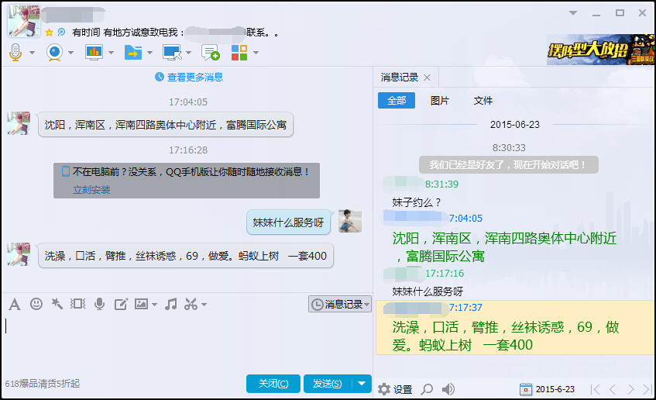
Task: Expand apps grid dropdown arrow
Action: tap(256, 53)
